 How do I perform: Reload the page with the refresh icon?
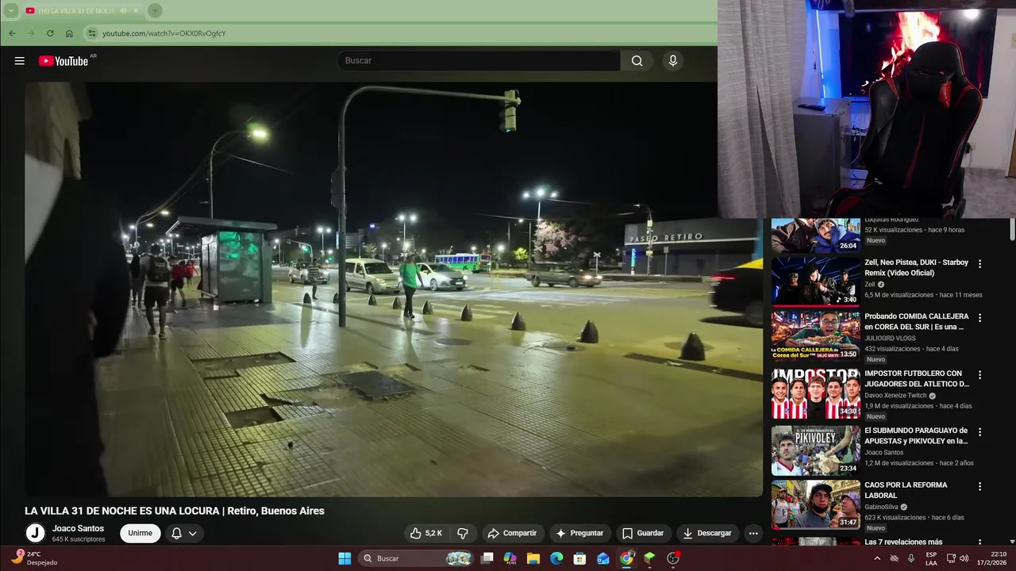point(50,33)
